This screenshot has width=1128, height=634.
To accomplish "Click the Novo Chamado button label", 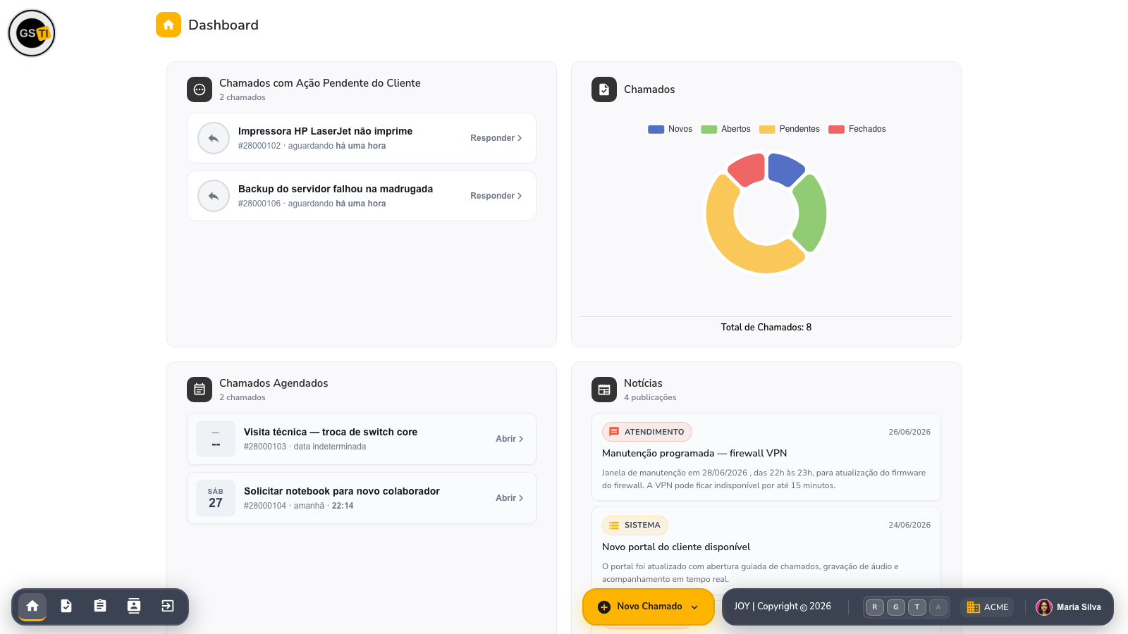I will (649, 607).
